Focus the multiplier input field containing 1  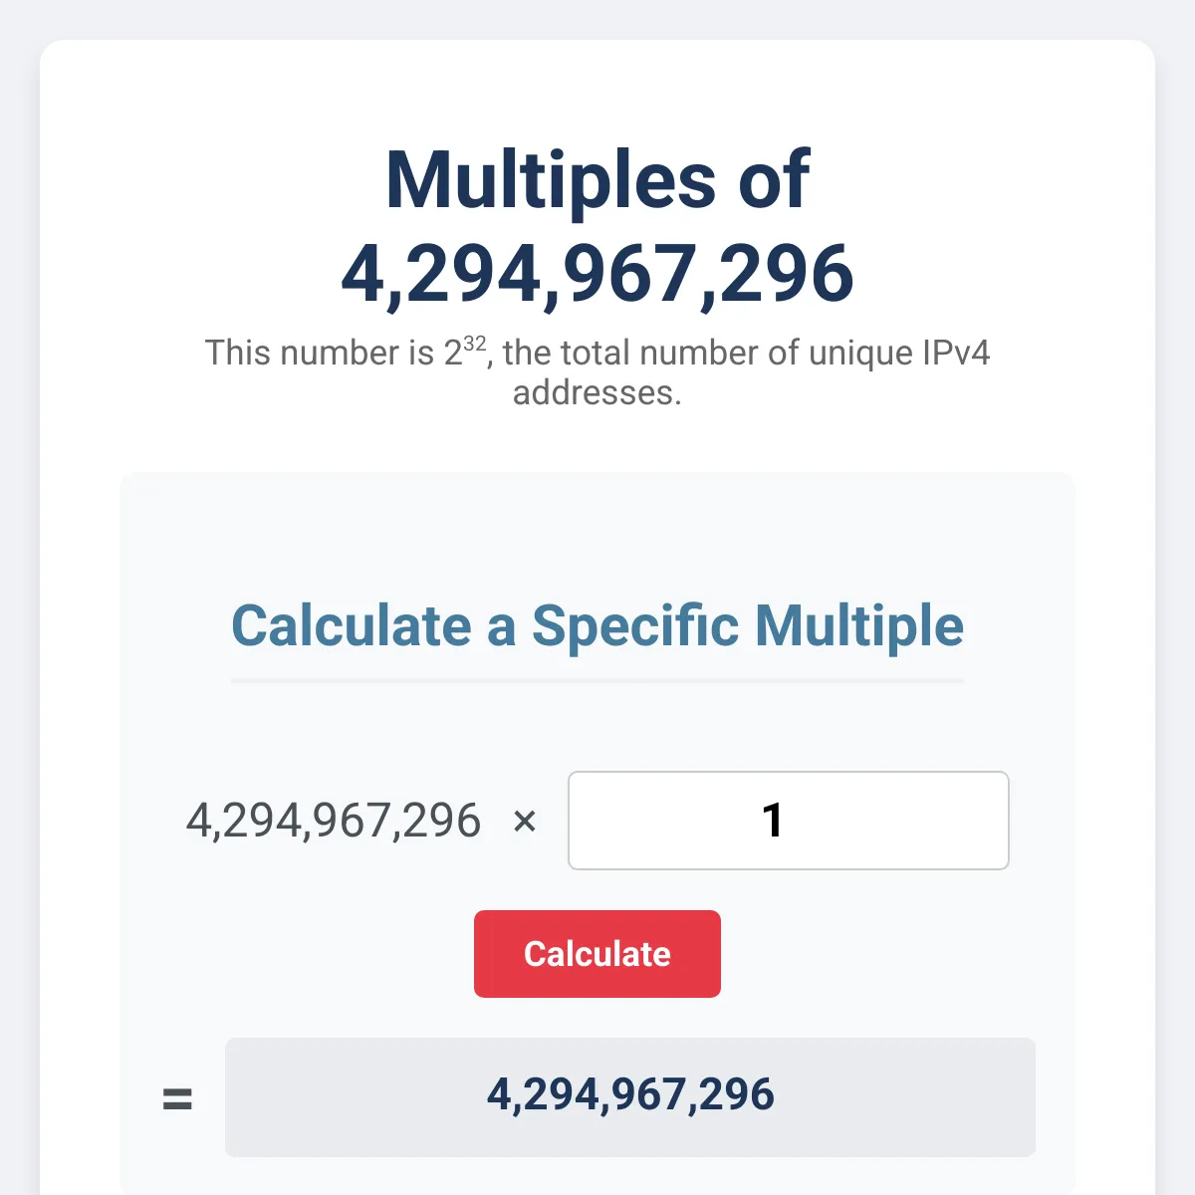789,821
